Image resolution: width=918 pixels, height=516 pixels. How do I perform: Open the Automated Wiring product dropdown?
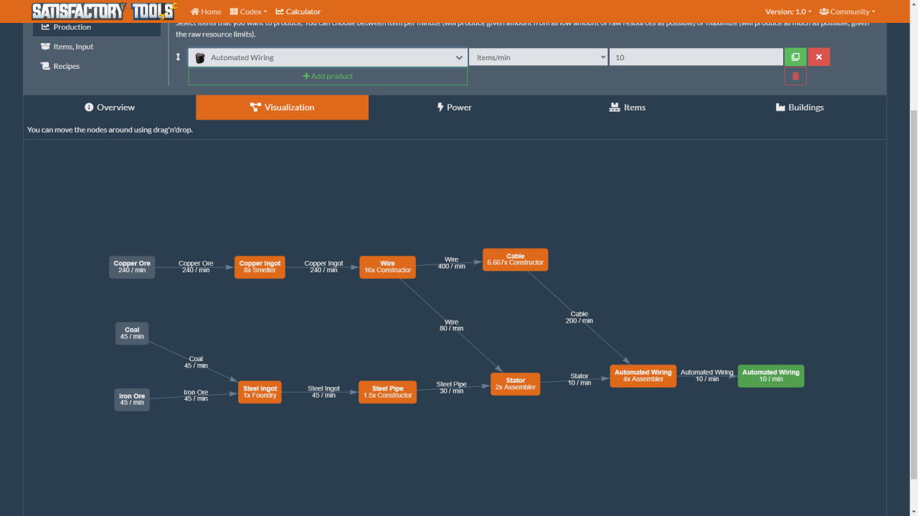pyautogui.click(x=328, y=57)
